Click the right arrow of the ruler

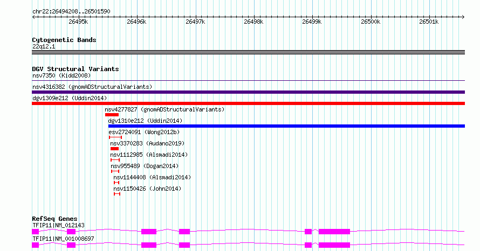point(463,17)
